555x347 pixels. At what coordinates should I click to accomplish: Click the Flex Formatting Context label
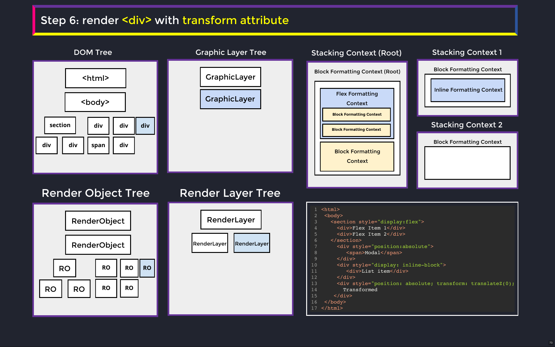357,98
